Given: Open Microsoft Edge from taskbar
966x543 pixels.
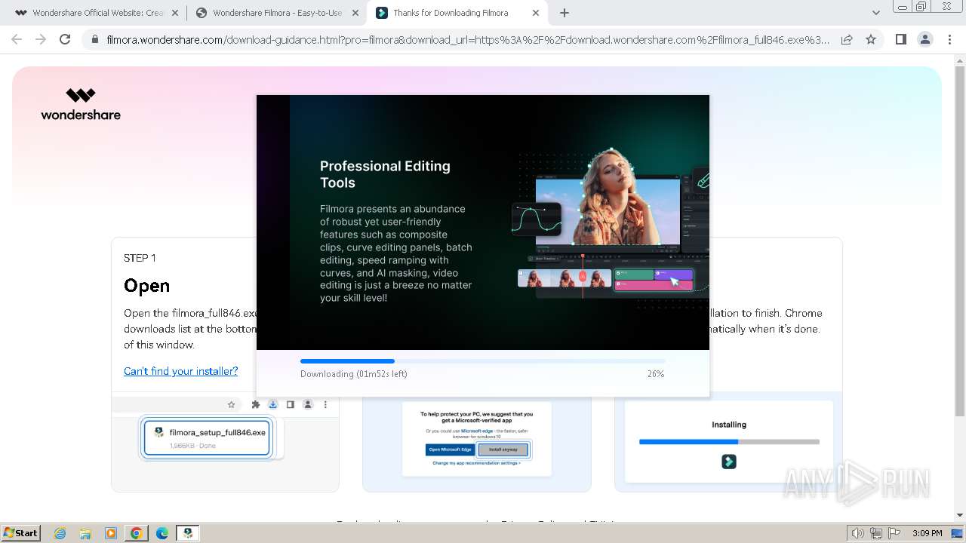Looking at the screenshot, I should (162, 533).
